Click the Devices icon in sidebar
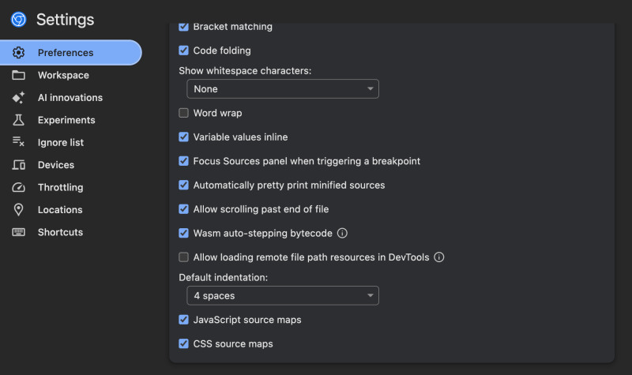 coord(18,165)
